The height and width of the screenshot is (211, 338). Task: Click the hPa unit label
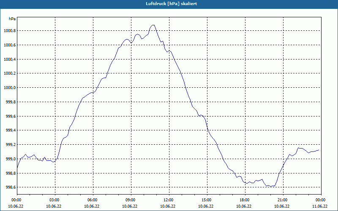[x=12, y=19]
